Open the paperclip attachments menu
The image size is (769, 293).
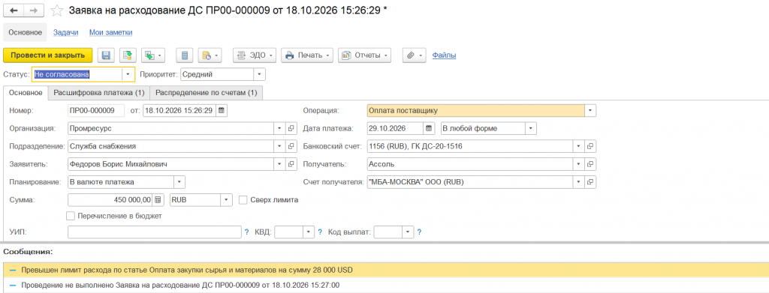pyautogui.click(x=415, y=55)
